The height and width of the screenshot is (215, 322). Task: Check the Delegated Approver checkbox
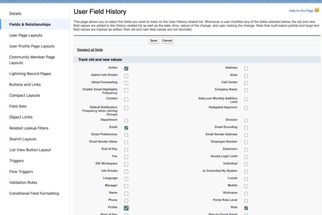coord(246,108)
